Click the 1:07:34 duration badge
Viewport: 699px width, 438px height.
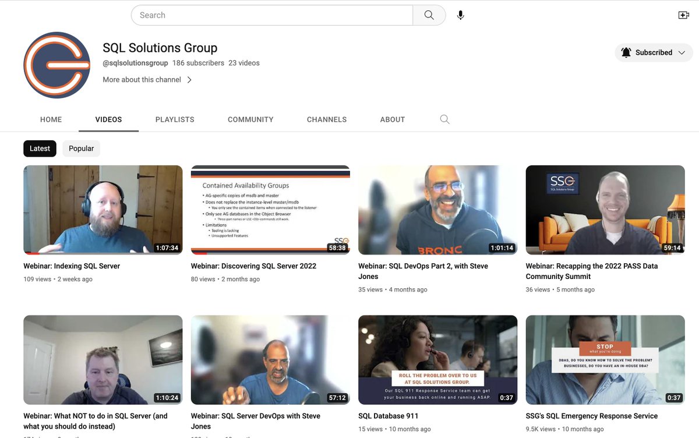tap(167, 248)
